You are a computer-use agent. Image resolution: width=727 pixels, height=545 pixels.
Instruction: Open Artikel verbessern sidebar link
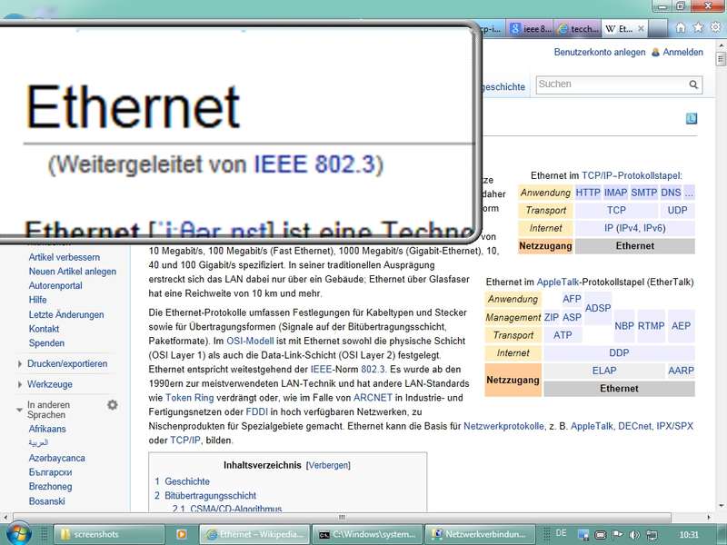pyautogui.click(x=64, y=257)
